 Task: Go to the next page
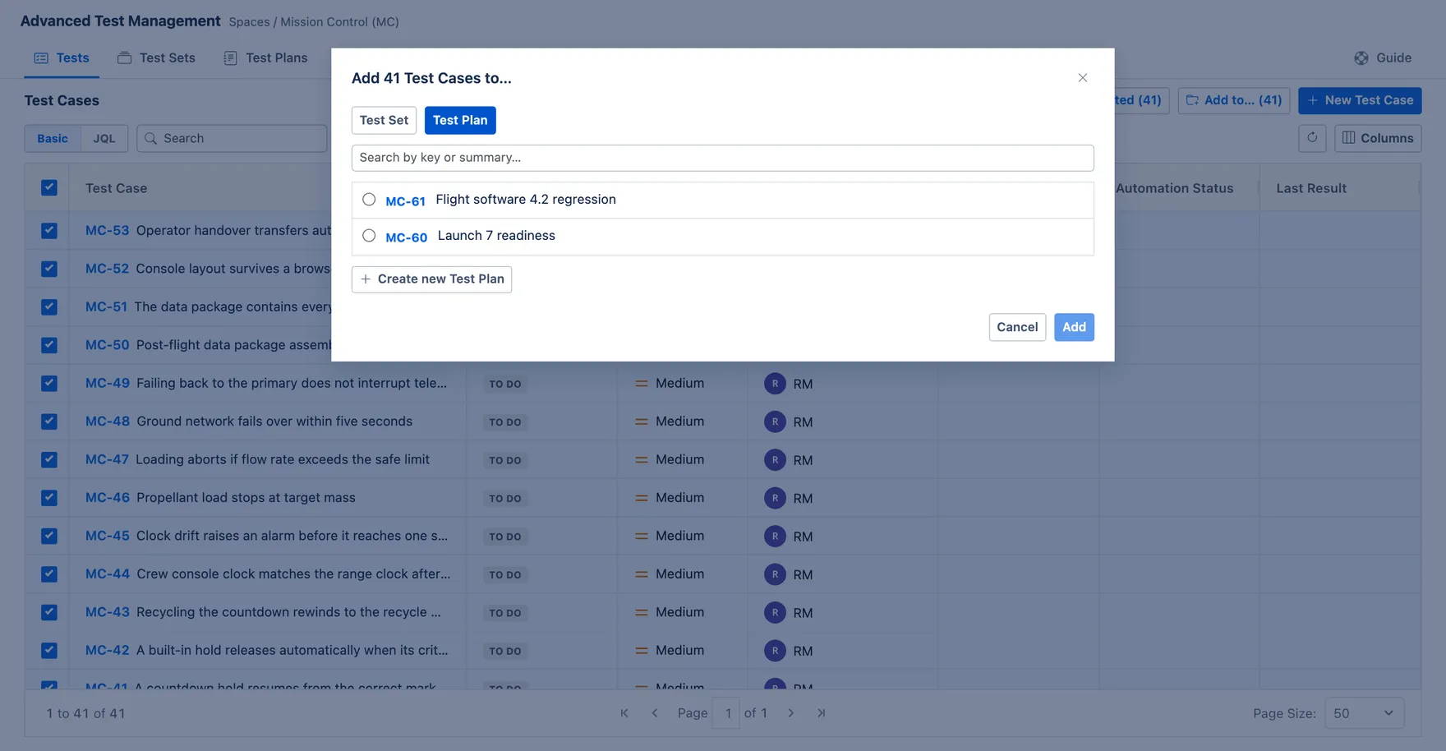[791, 713]
